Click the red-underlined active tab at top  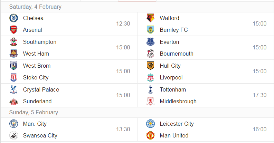137,1
